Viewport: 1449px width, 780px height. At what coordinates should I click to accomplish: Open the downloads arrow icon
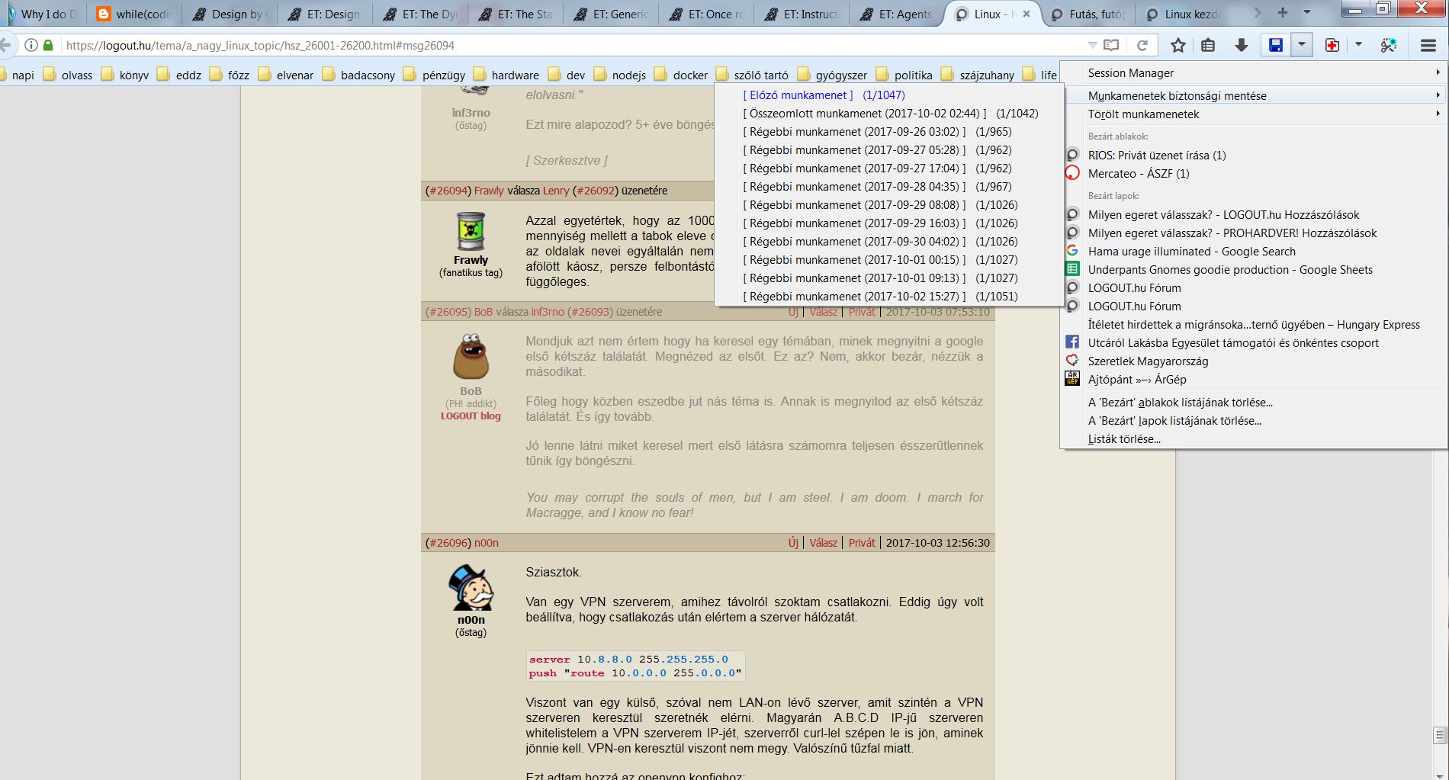pyautogui.click(x=1241, y=46)
